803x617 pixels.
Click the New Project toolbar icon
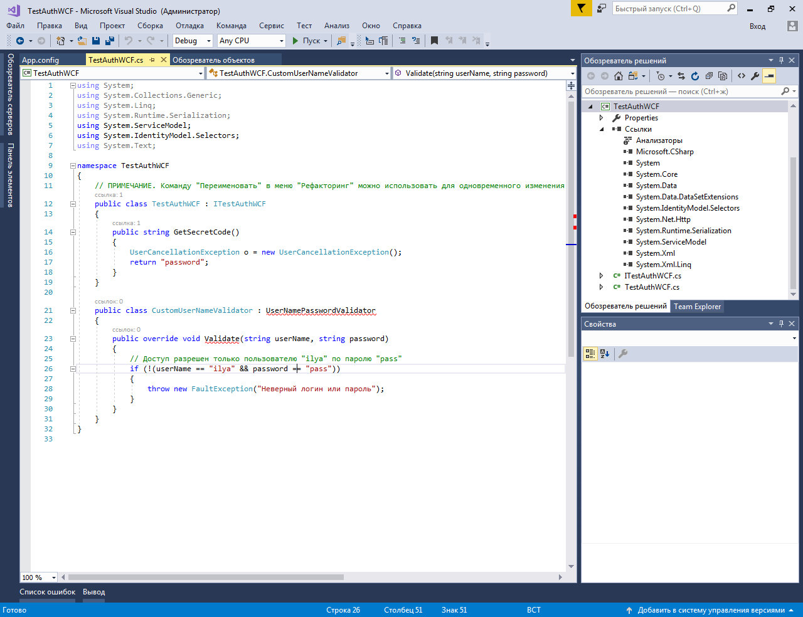pos(61,41)
